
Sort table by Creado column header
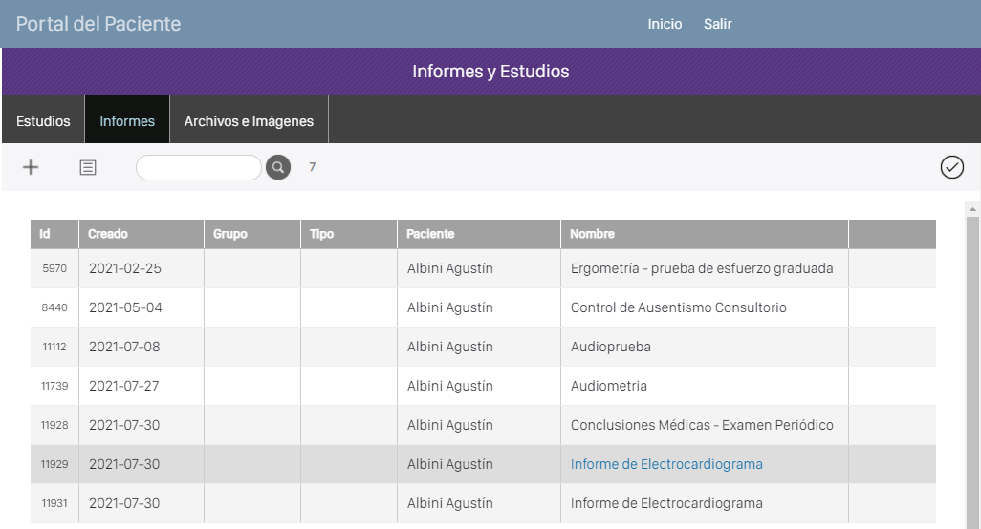click(108, 234)
